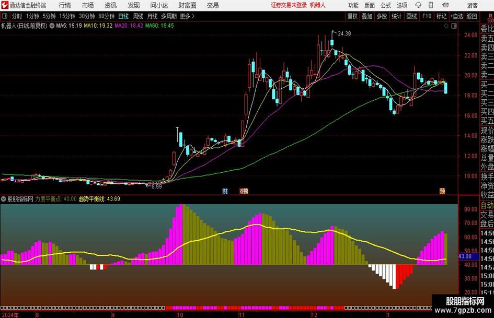Click the 统计 statistics button

tap(396, 16)
